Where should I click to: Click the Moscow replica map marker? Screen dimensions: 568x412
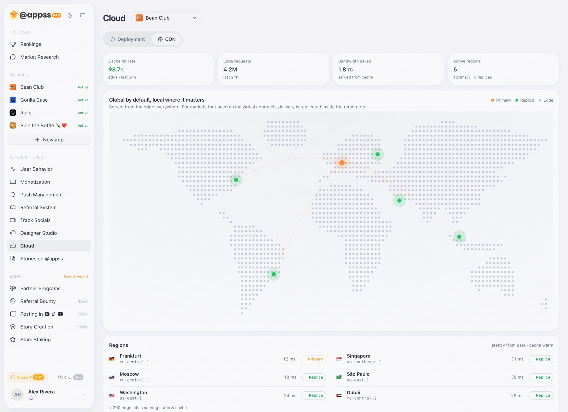tap(377, 154)
